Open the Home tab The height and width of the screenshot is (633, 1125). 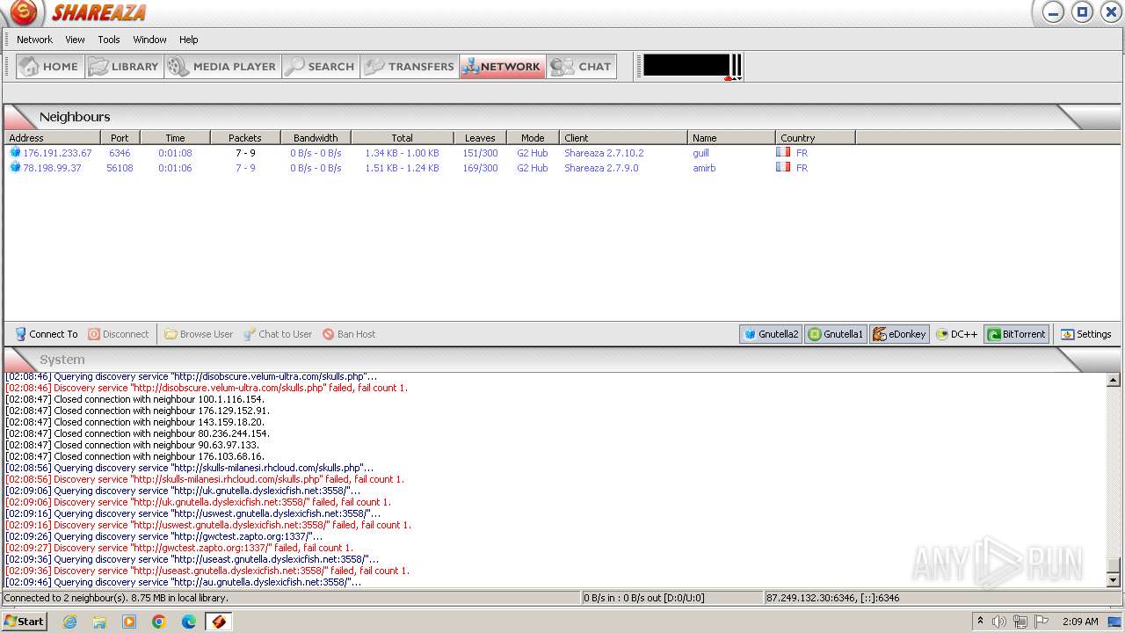pyautogui.click(x=51, y=67)
